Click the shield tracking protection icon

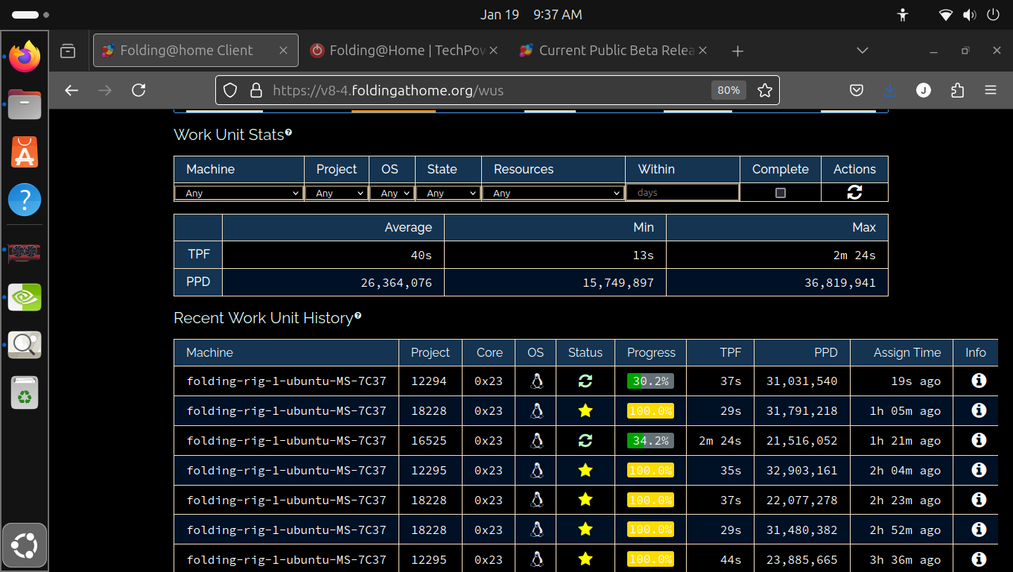[x=230, y=90]
